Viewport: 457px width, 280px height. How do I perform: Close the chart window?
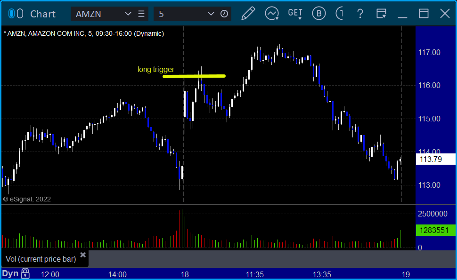tap(445, 14)
